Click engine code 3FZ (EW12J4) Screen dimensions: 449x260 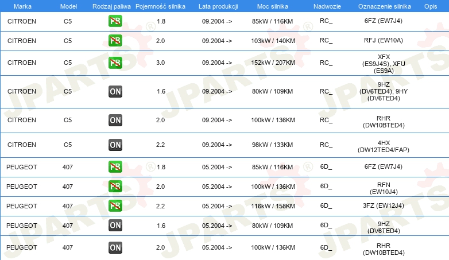coord(384,205)
